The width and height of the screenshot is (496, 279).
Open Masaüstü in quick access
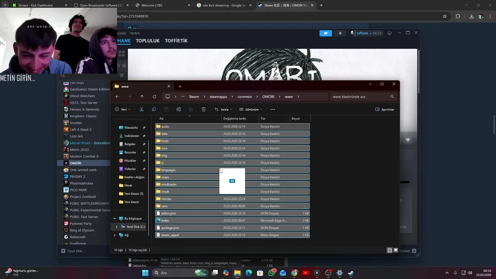(x=131, y=127)
